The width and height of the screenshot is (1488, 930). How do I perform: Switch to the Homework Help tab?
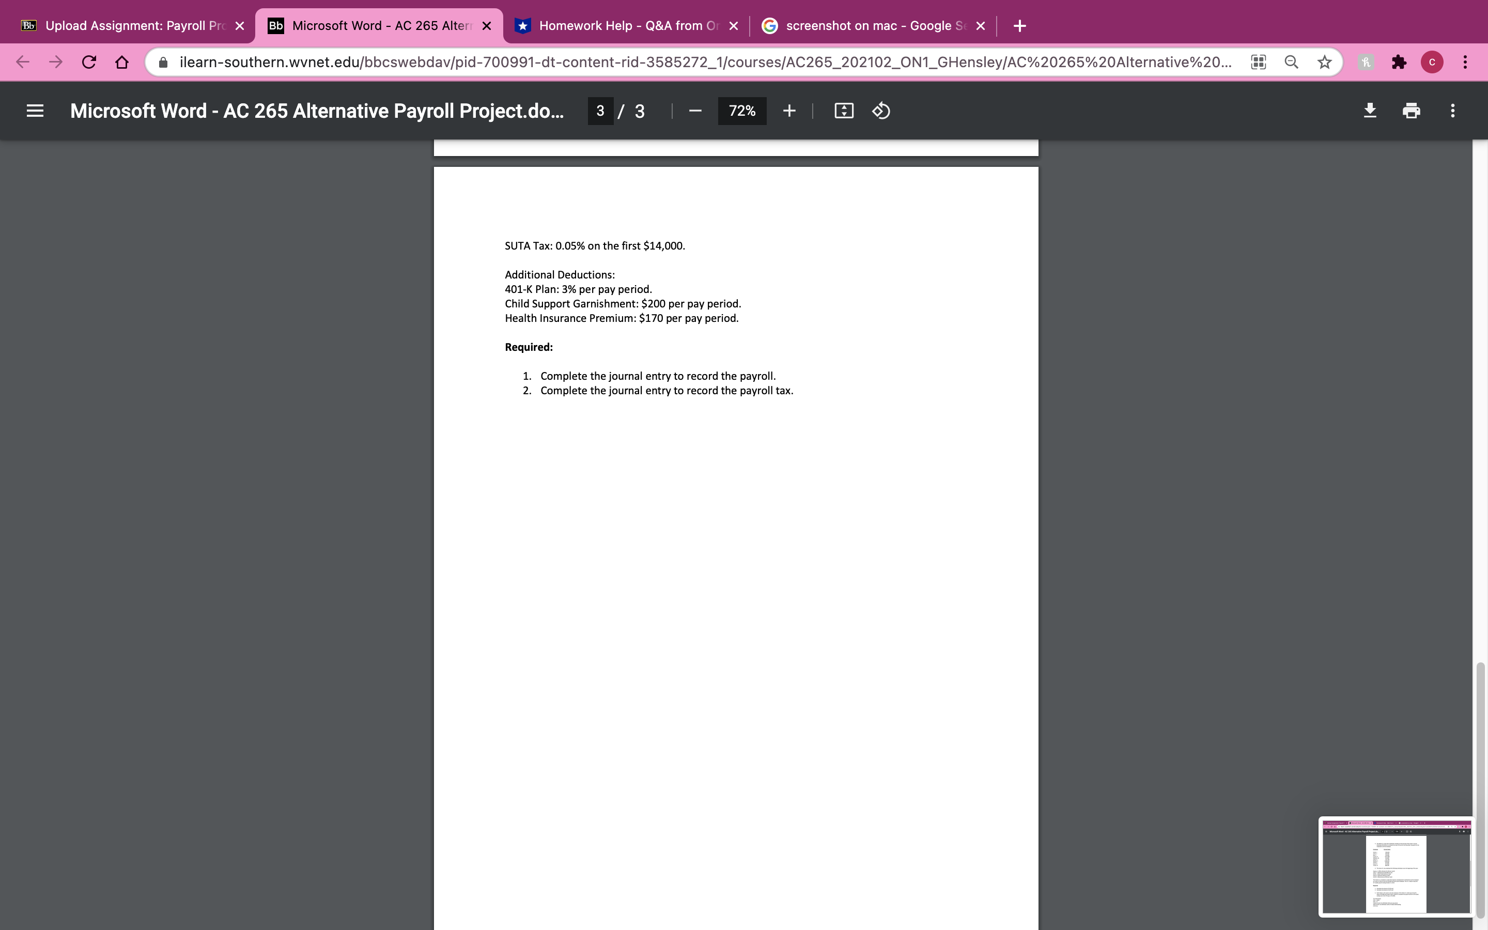(x=615, y=25)
